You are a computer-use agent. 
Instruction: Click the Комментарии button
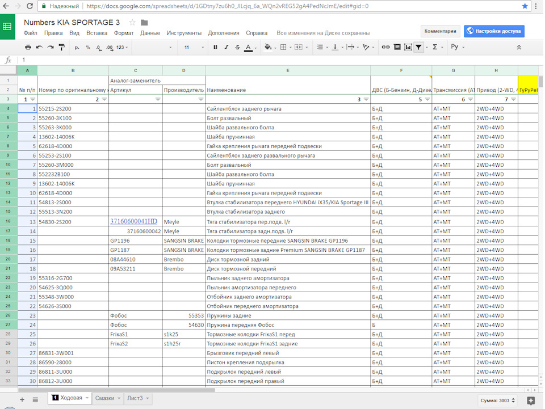(x=441, y=31)
